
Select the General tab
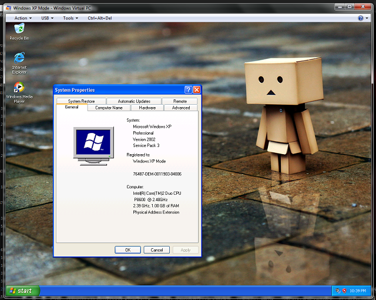[72, 107]
